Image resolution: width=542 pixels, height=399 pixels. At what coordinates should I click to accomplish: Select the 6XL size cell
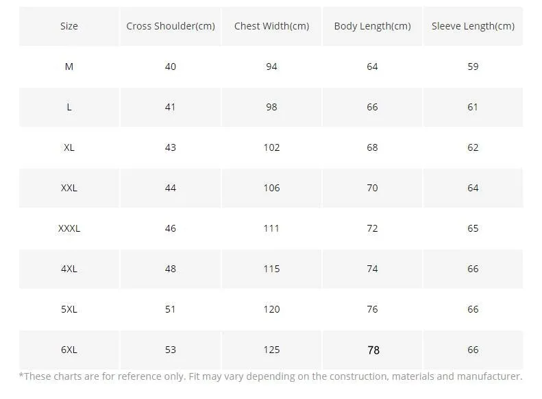point(69,350)
